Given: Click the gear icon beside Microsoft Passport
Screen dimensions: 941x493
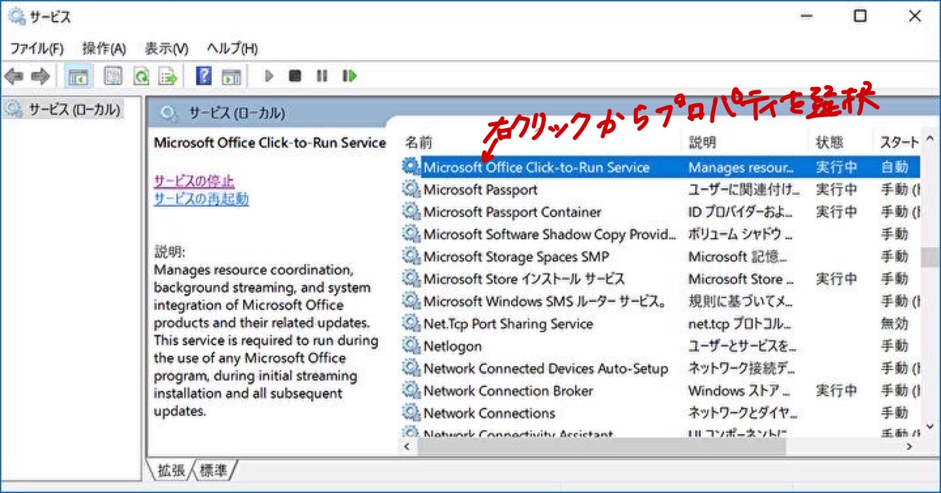Looking at the screenshot, I should pyautogui.click(x=410, y=190).
